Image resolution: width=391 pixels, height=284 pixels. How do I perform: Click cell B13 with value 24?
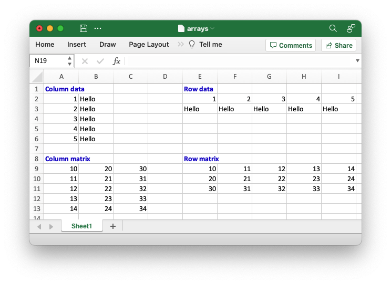[96, 208]
